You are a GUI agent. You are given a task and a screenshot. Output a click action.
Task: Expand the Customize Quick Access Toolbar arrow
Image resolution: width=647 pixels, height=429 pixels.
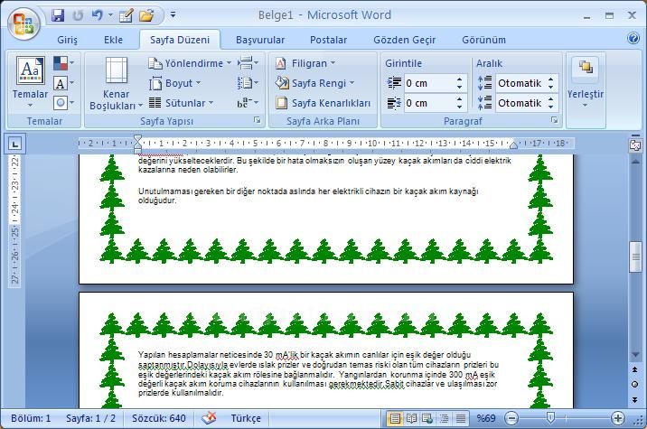(173, 15)
